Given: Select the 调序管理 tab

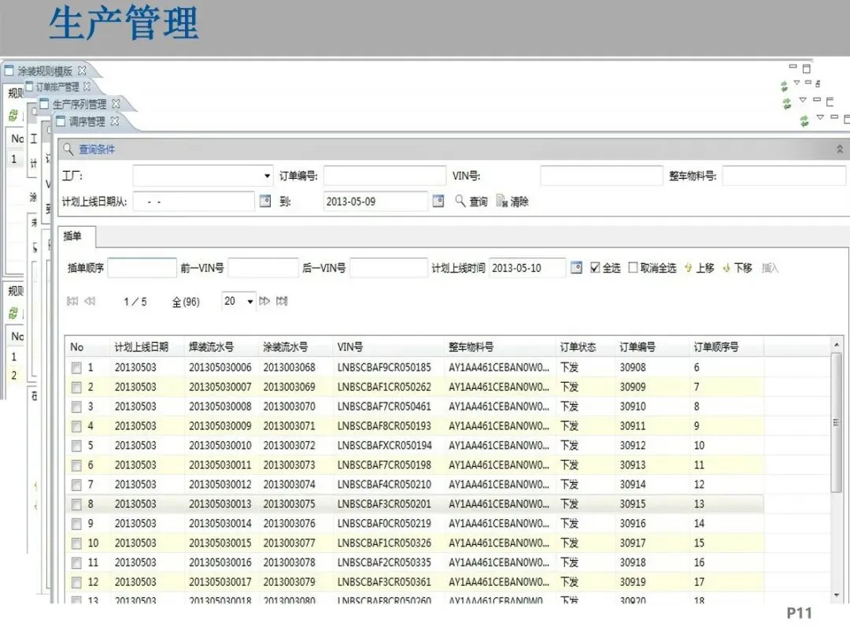Looking at the screenshot, I should point(87,121).
